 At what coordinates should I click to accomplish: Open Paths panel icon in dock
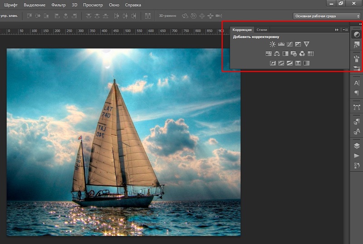click(x=357, y=107)
